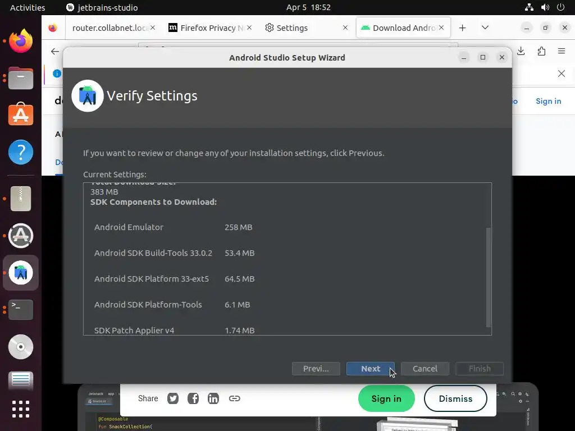Open Help from the dock
The image size is (575, 431).
pyautogui.click(x=21, y=152)
